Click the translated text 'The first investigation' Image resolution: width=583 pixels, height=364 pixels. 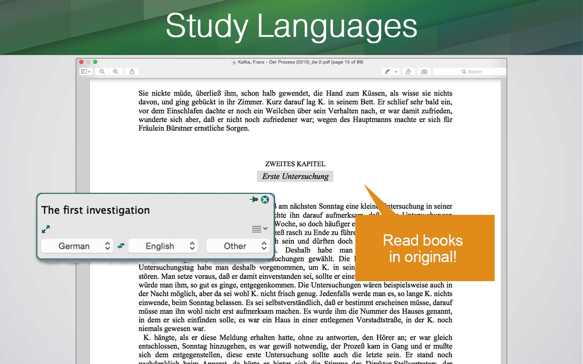click(x=96, y=210)
